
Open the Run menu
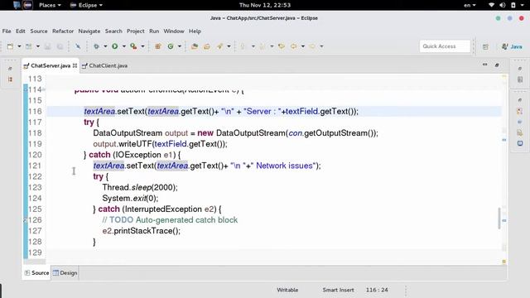tap(154, 31)
